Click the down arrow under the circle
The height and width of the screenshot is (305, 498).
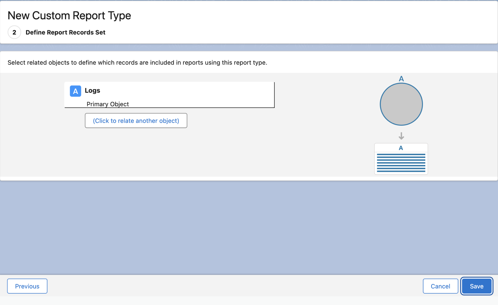pos(401,136)
